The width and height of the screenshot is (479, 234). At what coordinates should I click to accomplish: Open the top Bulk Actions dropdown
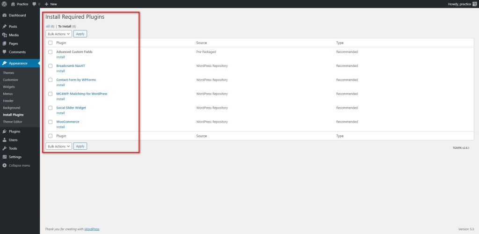pyautogui.click(x=58, y=34)
